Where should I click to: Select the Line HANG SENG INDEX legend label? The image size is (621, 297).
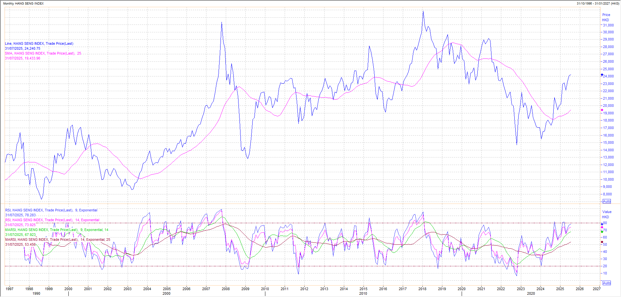(x=39, y=43)
